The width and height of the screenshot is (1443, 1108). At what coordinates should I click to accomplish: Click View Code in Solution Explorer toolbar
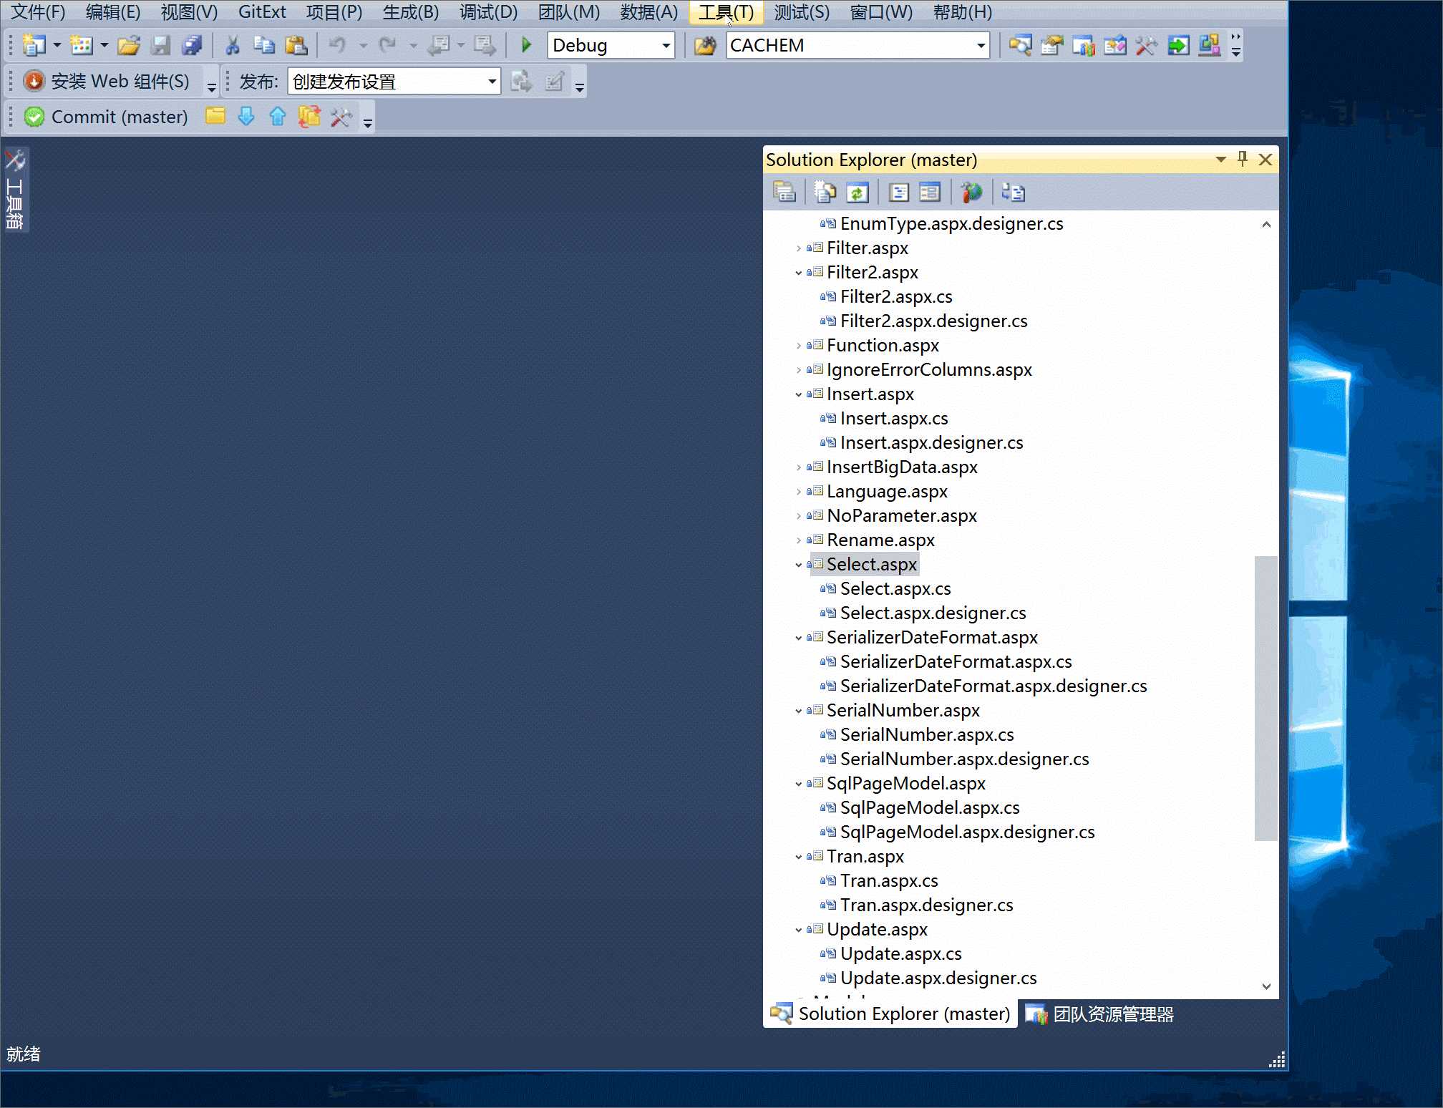pos(899,193)
